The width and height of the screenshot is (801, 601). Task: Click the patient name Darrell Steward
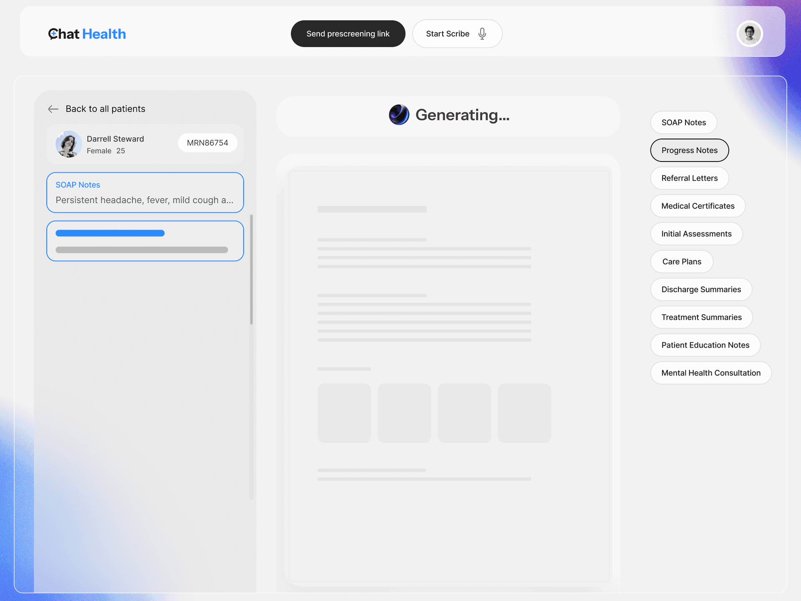(x=115, y=139)
